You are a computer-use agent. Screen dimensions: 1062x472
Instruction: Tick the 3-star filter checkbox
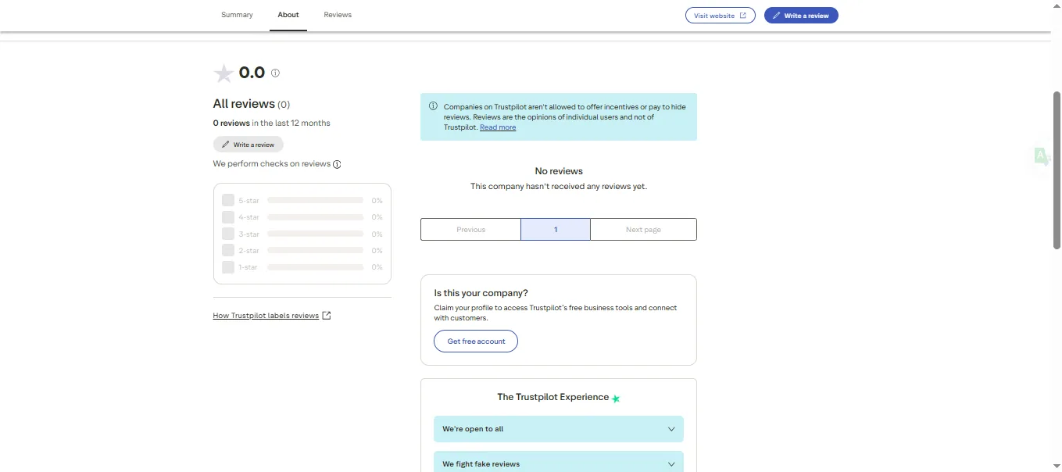tap(228, 234)
